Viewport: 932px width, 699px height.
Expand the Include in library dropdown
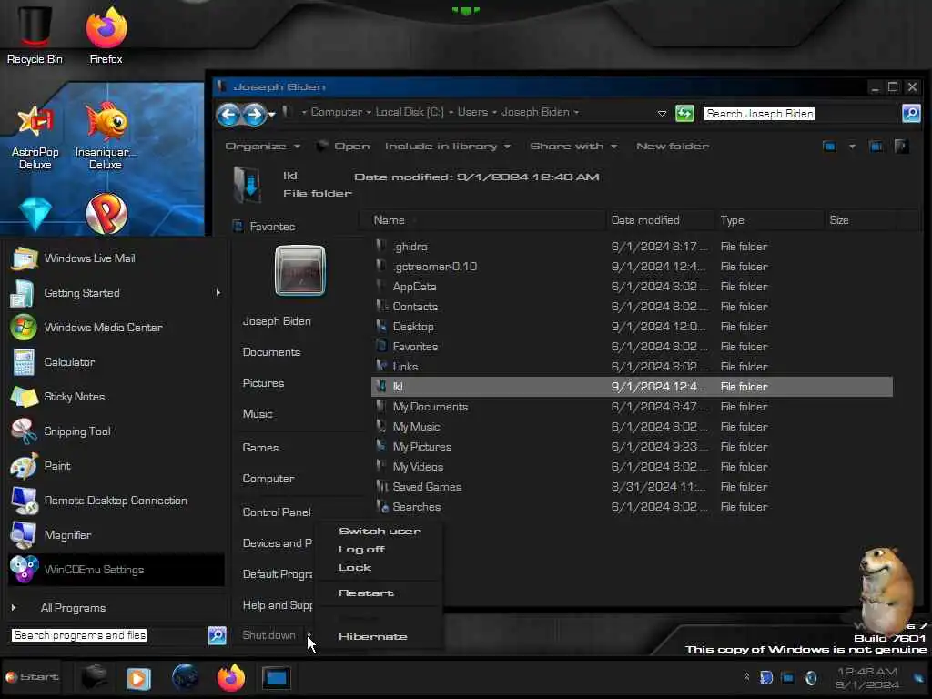click(x=448, y=147)
